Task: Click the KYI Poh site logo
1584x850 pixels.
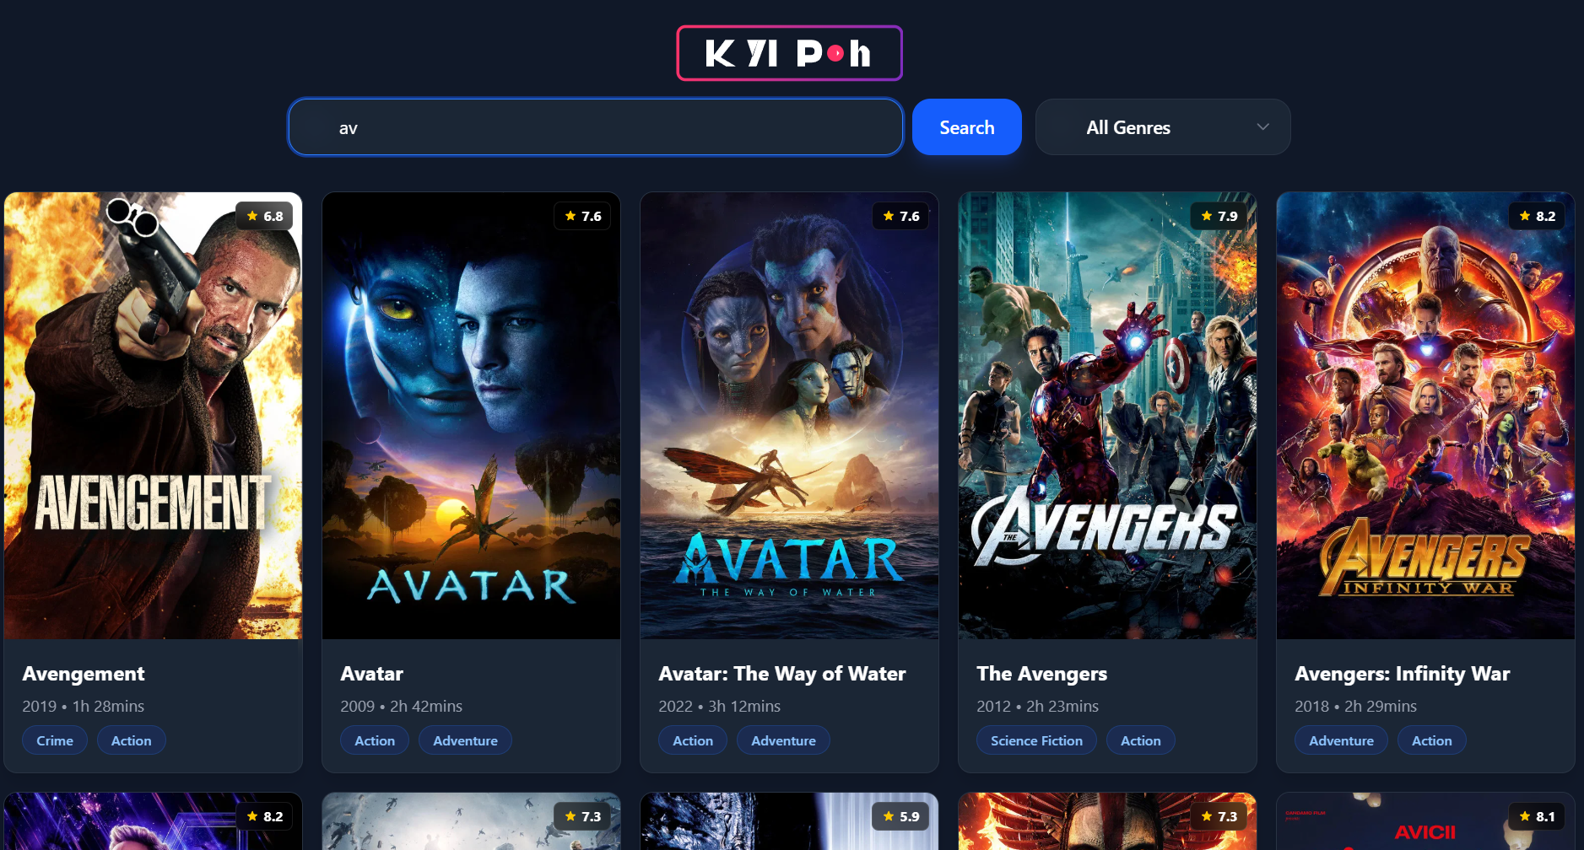Action: pos(789,53)
